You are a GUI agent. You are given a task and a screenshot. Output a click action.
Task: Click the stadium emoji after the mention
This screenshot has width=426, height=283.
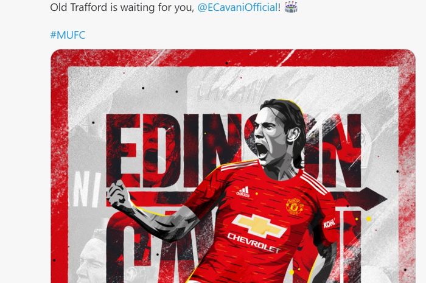pos(291,7)
